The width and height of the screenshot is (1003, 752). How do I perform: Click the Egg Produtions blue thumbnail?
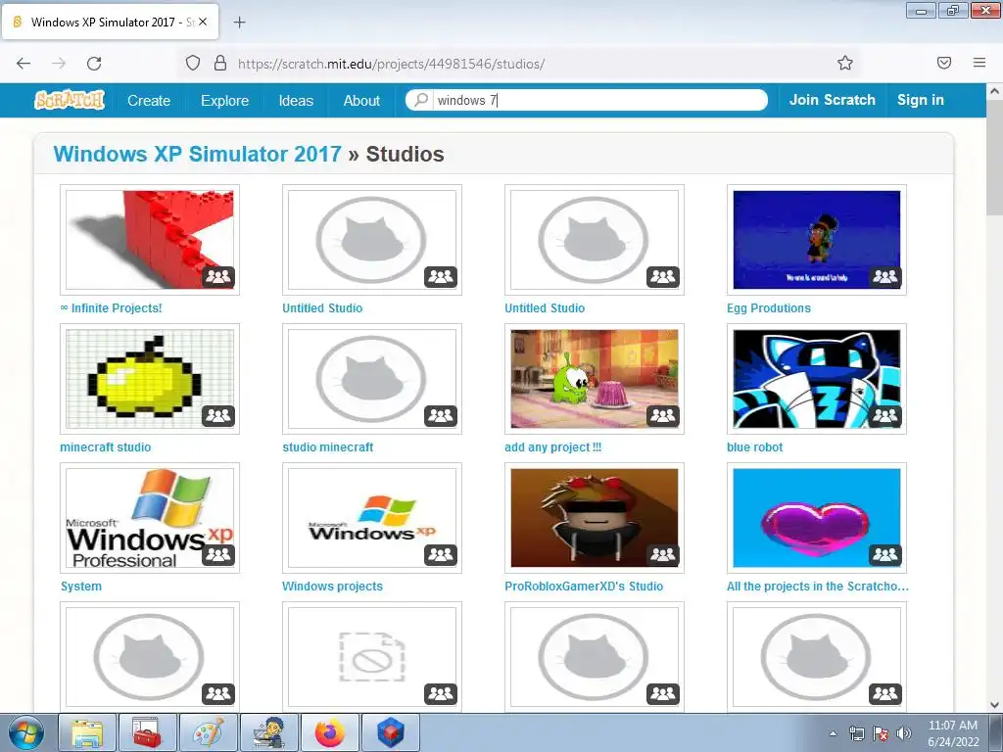click(816, 240)
